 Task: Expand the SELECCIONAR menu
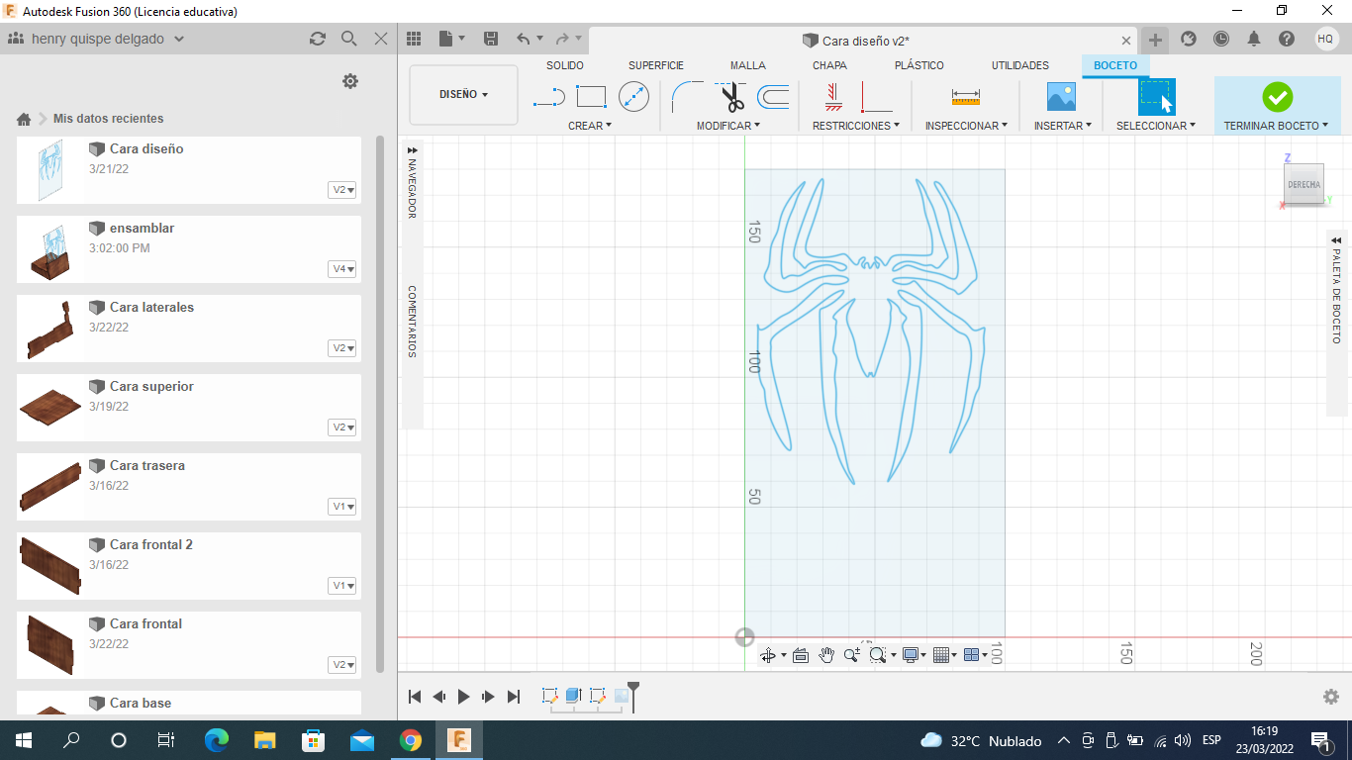click(1156, 126)
